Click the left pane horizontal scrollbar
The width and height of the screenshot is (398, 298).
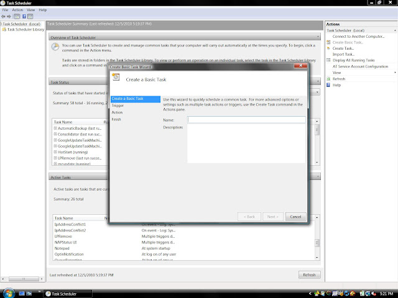(24, 279)
